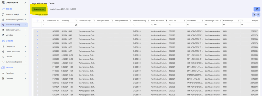The image size is (262, 96).
Task: Expand the Produkt-Cockpit chevron
Action: pyautogui.click(x=25, y=15)
